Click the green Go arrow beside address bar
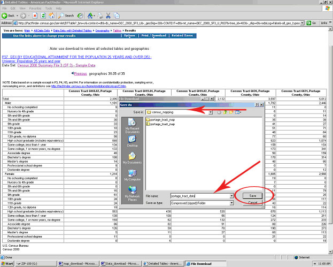 coord(311,23)
